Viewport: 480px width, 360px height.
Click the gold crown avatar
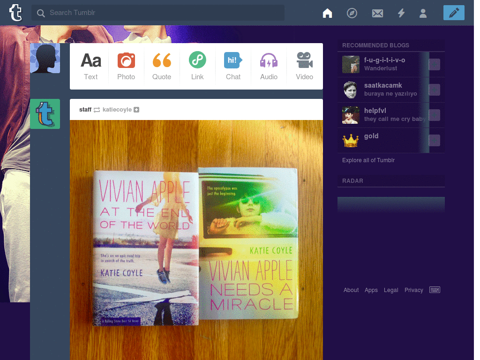351,141
